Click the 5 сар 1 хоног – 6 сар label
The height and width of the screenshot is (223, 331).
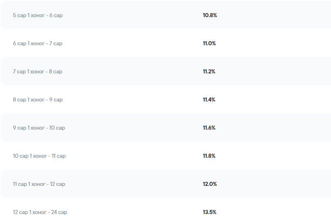click(x=38, y=15)
